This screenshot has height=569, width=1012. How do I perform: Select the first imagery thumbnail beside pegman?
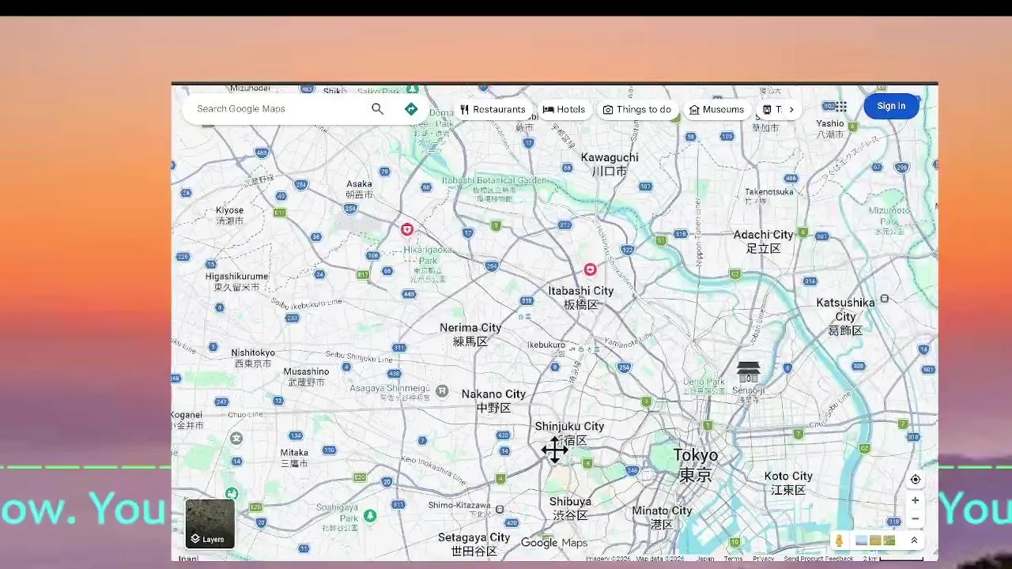[x=861, y=541]
